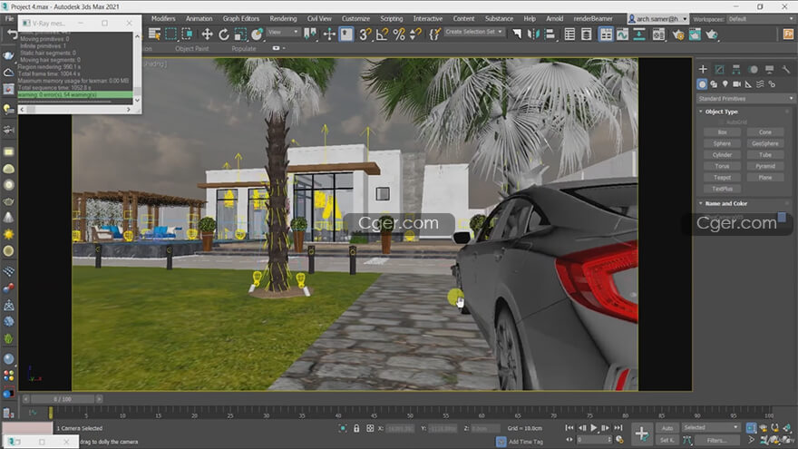The image size is (798, 449).
Task: Toggle the Angle Snap icon
Action: pyautogui.click(x=382, y=34)
